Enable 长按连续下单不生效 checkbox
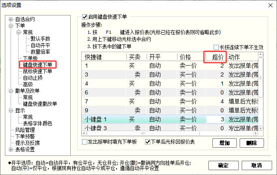Image resolution: width=277 pixels, height=175 pixels. pos(216,48)
